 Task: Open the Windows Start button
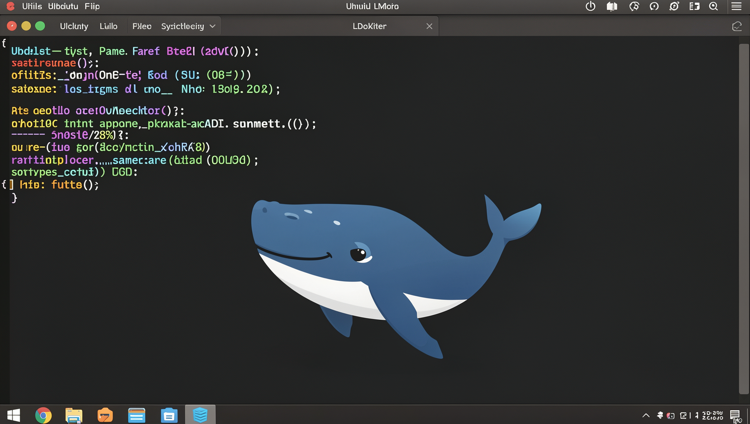point(14,415)
